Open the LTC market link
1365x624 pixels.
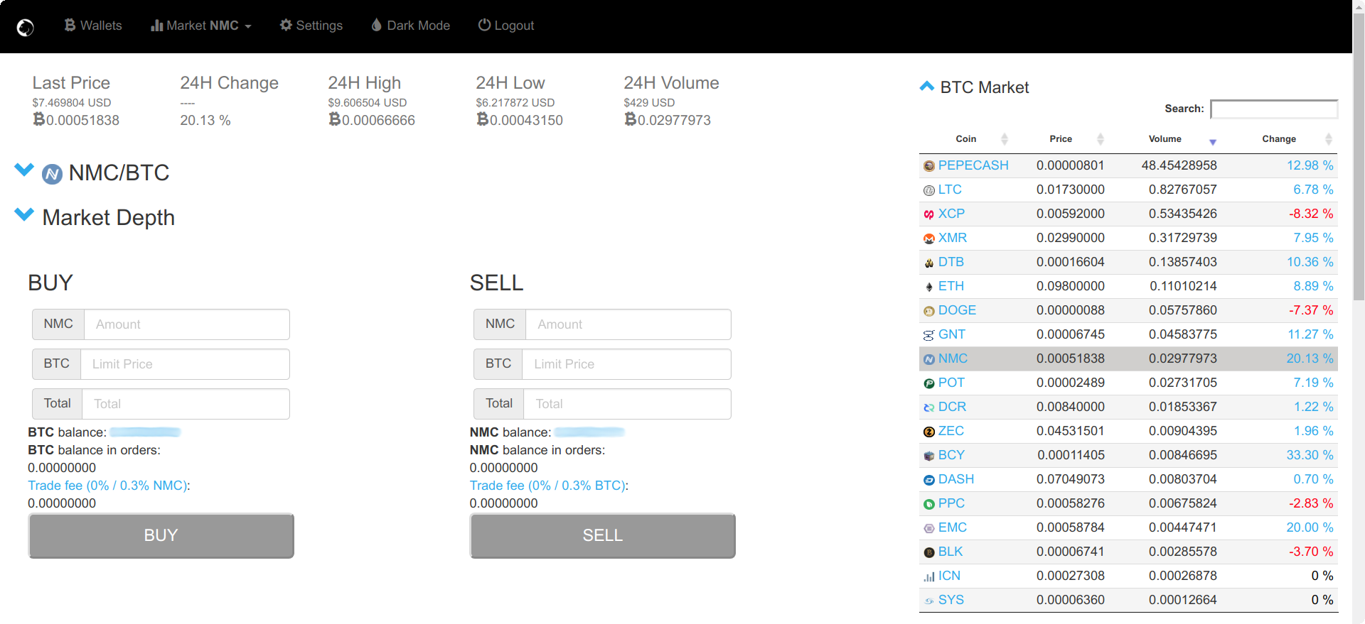click(x=949, y=190)
